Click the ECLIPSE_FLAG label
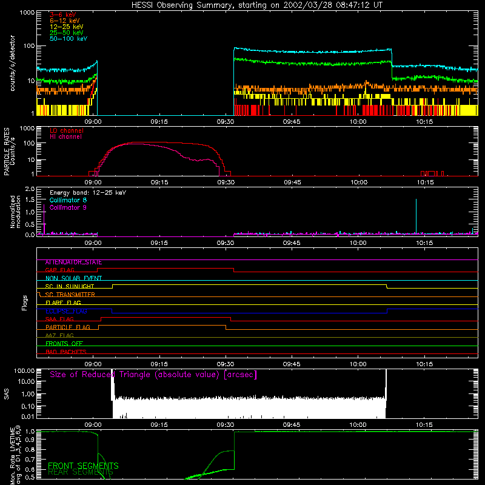The height and width of the screenshot is (485, 485). (66, 311)
